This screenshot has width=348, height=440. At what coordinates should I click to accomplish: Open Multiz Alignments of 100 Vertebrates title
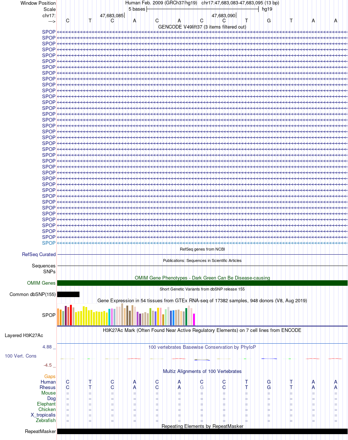point(202,371)
